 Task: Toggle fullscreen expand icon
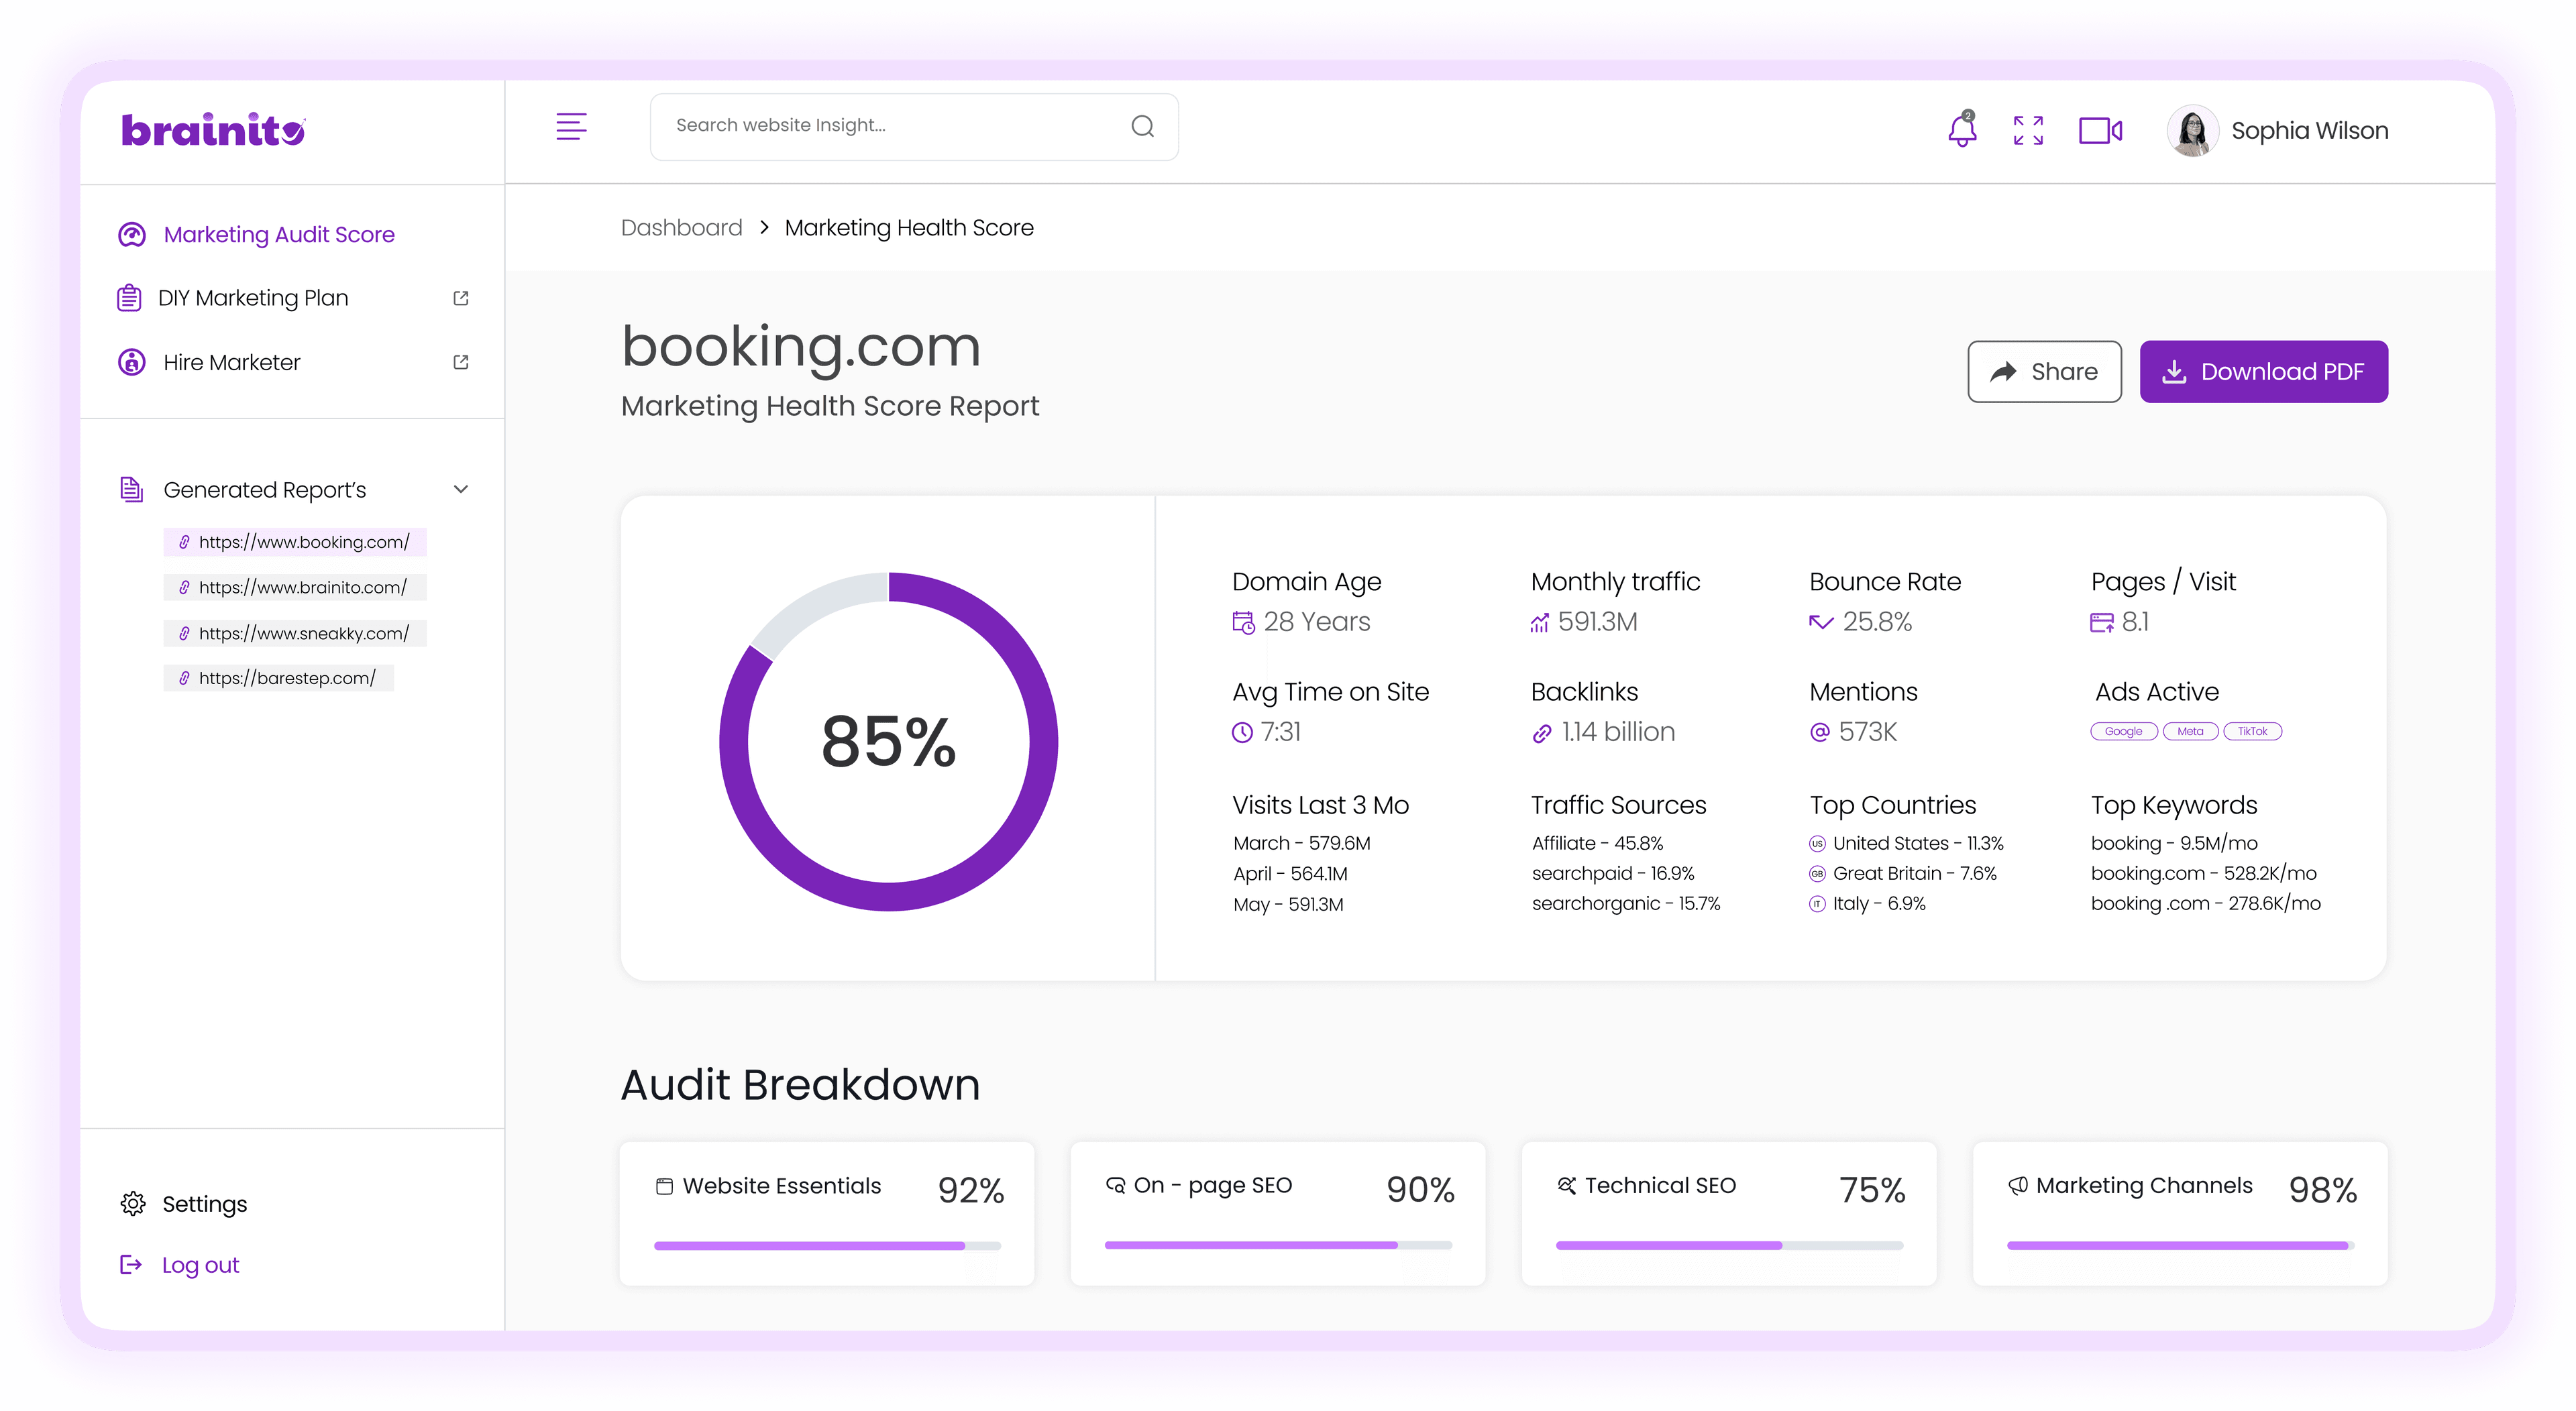coord(2028,130)
